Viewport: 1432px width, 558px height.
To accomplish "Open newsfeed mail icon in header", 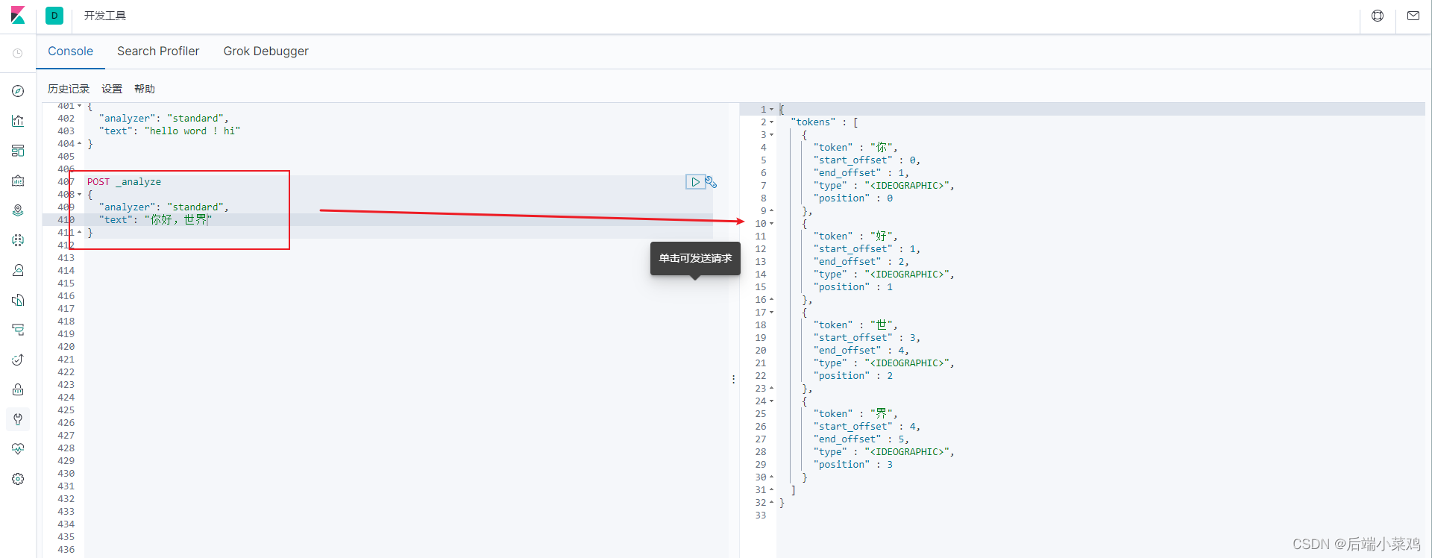I will click(x=1413, y=16).
